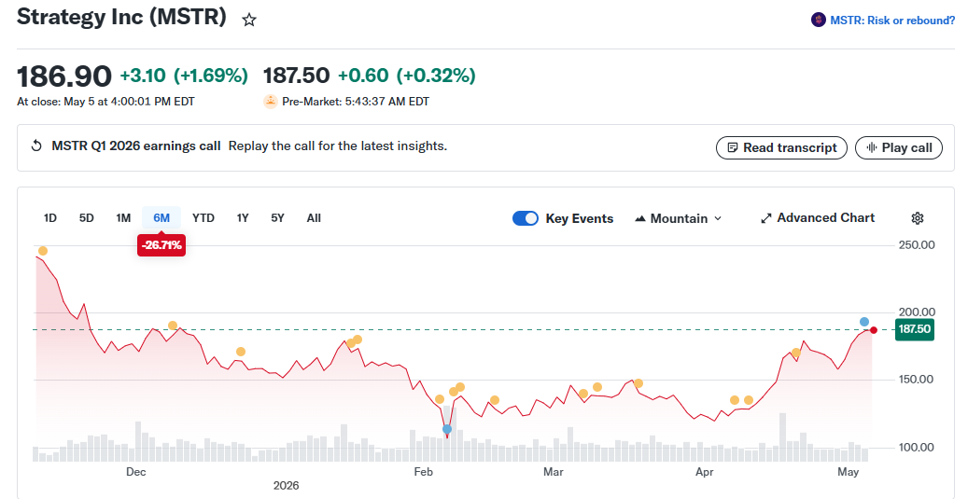Click the 250.00 price axis label
Viewport: 968px width, 499px height.
917,245
